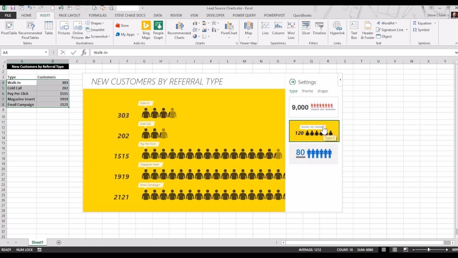Click the Insert Function fx button

pyautogui.click(x=84, y=52)
